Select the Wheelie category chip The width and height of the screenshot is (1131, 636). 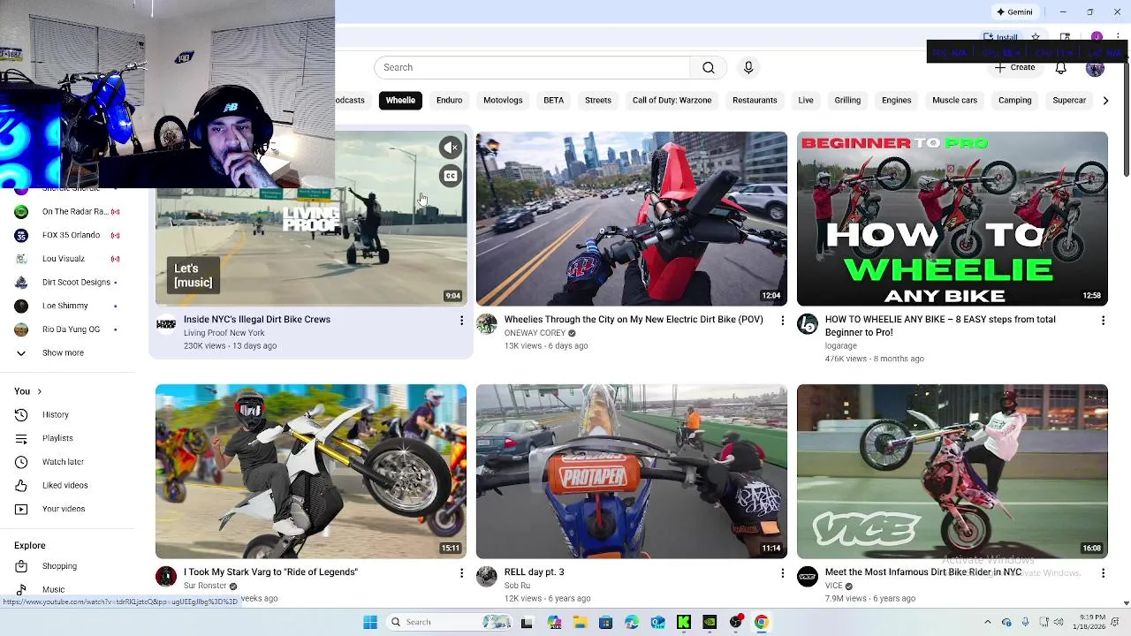[x=400, y=100]
